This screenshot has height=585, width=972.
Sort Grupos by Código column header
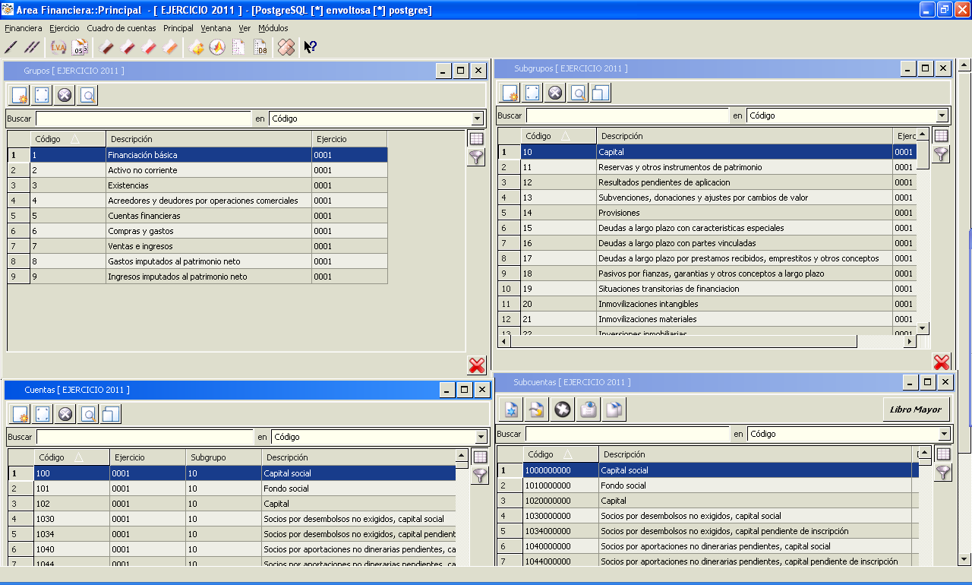tap(68, 139)
